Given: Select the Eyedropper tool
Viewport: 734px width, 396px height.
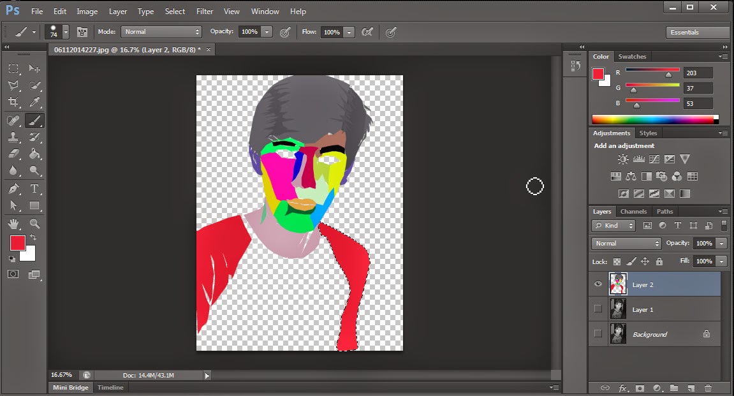Looking at the screenshot, I should click(34, 101).
